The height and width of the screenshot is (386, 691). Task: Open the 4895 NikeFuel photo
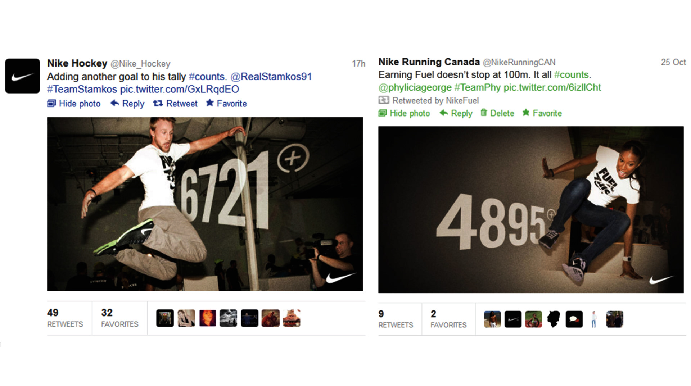coord(531,209)
